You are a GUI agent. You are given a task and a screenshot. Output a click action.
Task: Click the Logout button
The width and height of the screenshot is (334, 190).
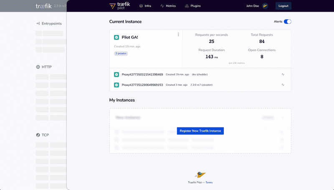(x=283, y=6)
